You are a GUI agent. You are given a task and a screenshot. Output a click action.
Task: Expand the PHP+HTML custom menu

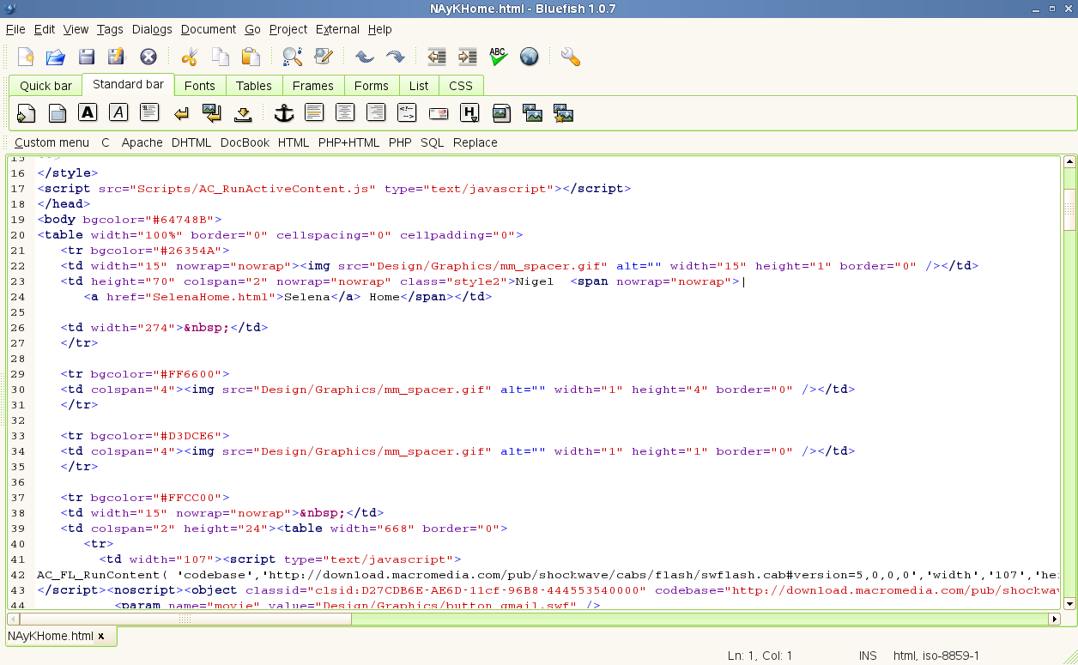[x=348, y=142]
